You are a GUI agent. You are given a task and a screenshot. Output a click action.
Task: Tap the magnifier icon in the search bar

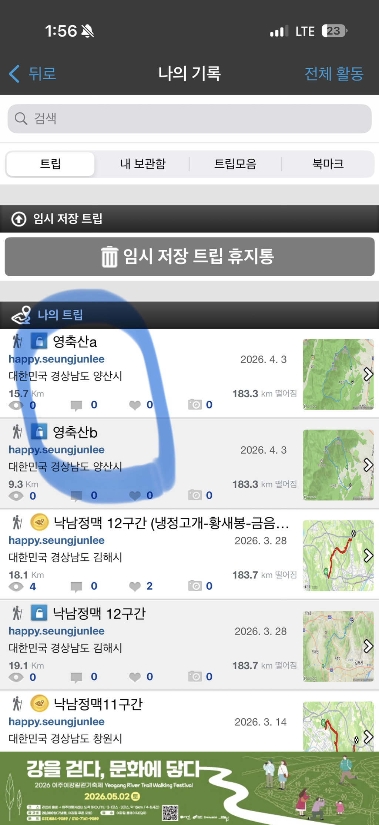click(21, 119)
